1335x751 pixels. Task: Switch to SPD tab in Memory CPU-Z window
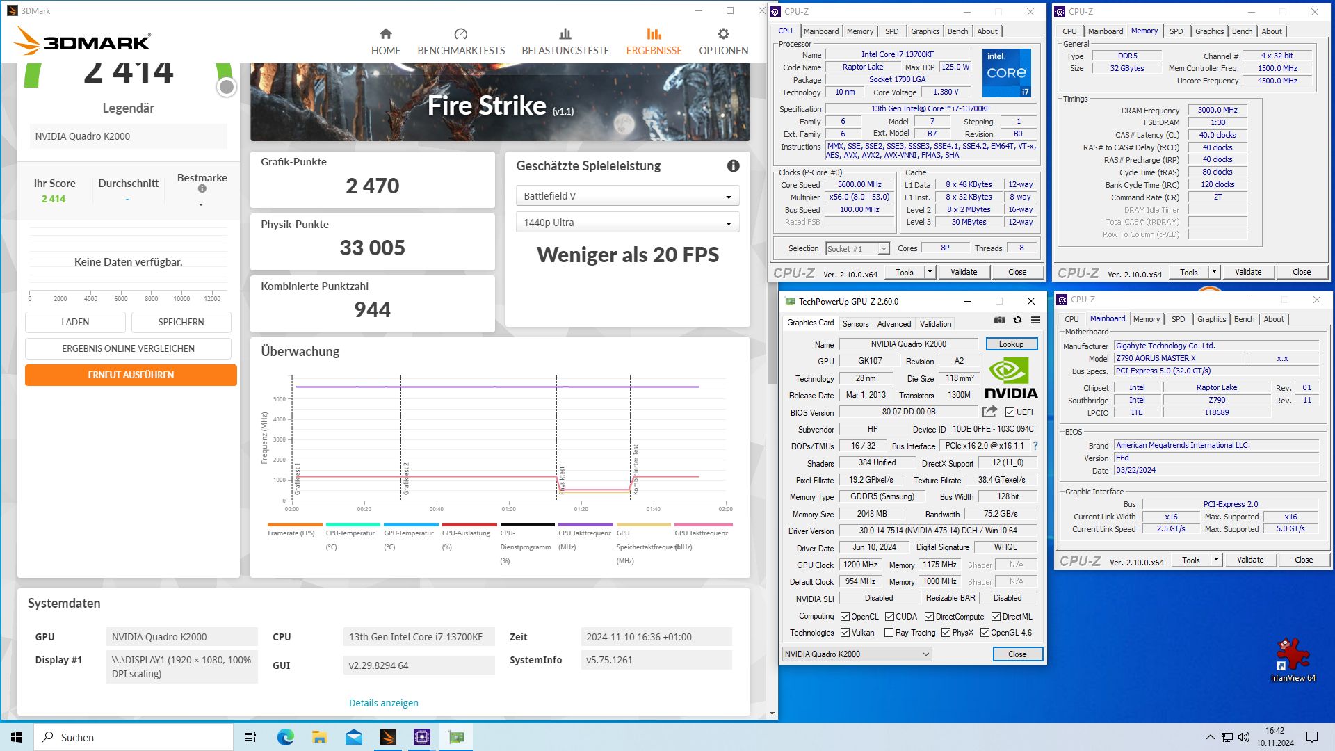[1176, 31]
